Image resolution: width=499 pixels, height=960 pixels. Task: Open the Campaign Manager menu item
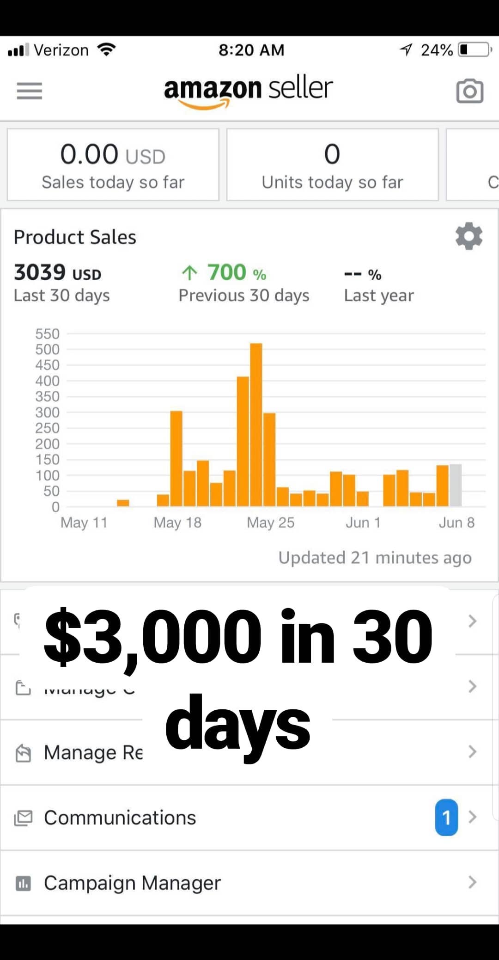pyautogui.click(x=249, y=883)
